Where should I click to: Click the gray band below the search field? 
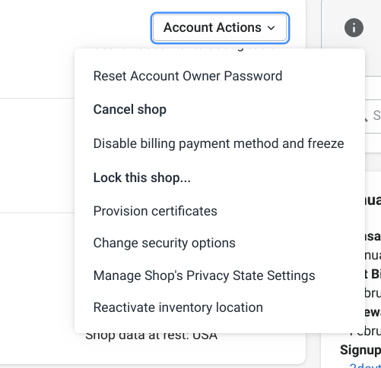click(x=373, y=162)
